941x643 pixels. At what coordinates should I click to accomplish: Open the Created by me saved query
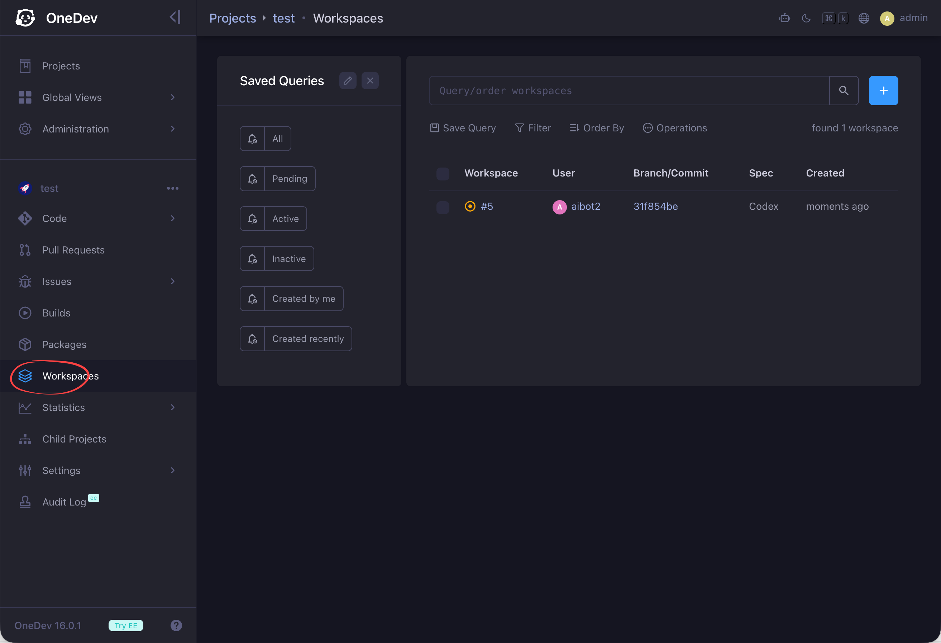304,299
